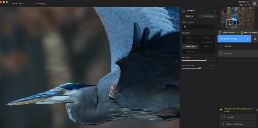
Task: Open the Auto selection dropdown showing All
Action: pyautogui.click(x=199, y=27)
